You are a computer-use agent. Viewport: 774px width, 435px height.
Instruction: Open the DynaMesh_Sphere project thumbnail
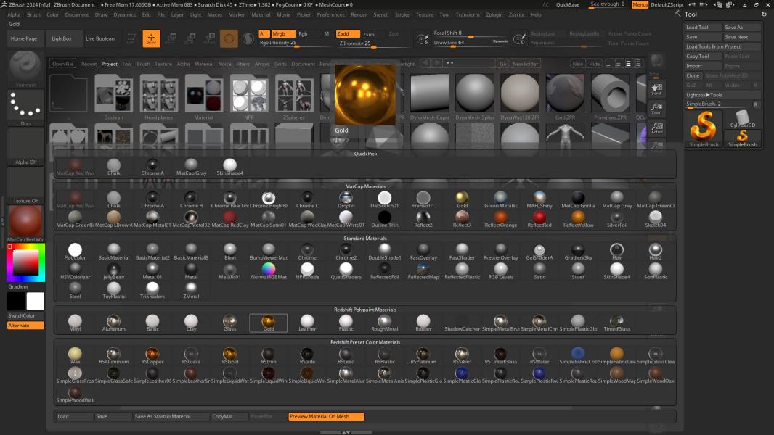pyautogui.click(x=474, y=97)
